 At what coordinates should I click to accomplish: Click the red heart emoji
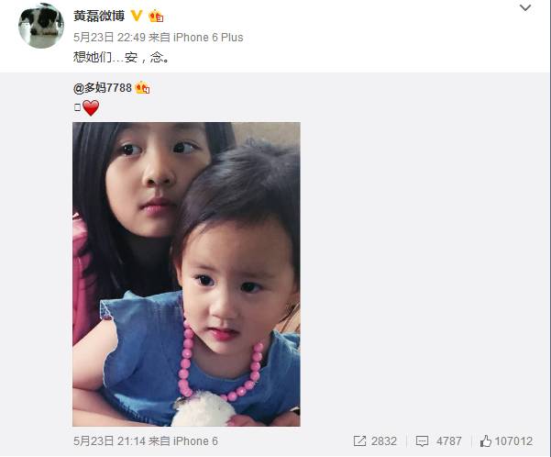(91, 108)
